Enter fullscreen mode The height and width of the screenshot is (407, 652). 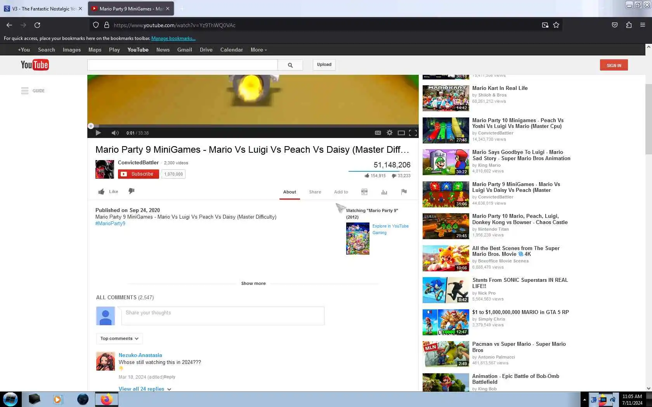coord(413,133)
